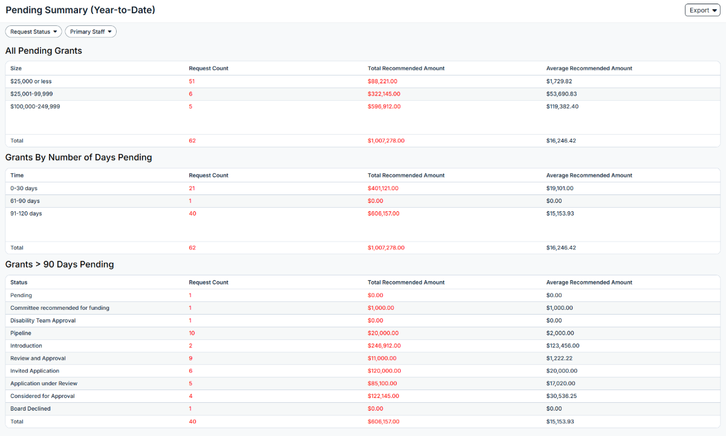Click the $120,000.00 total amount
Screen dimensions: 726x436
coord(384,371)
